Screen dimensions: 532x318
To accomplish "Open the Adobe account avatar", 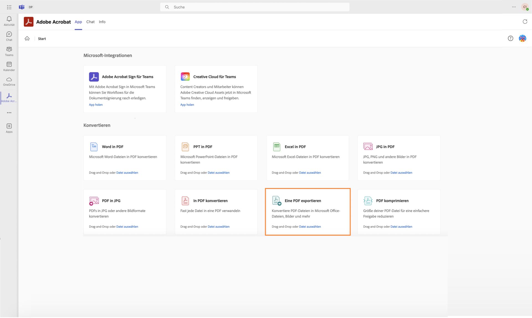I will [x=522, y=38].
